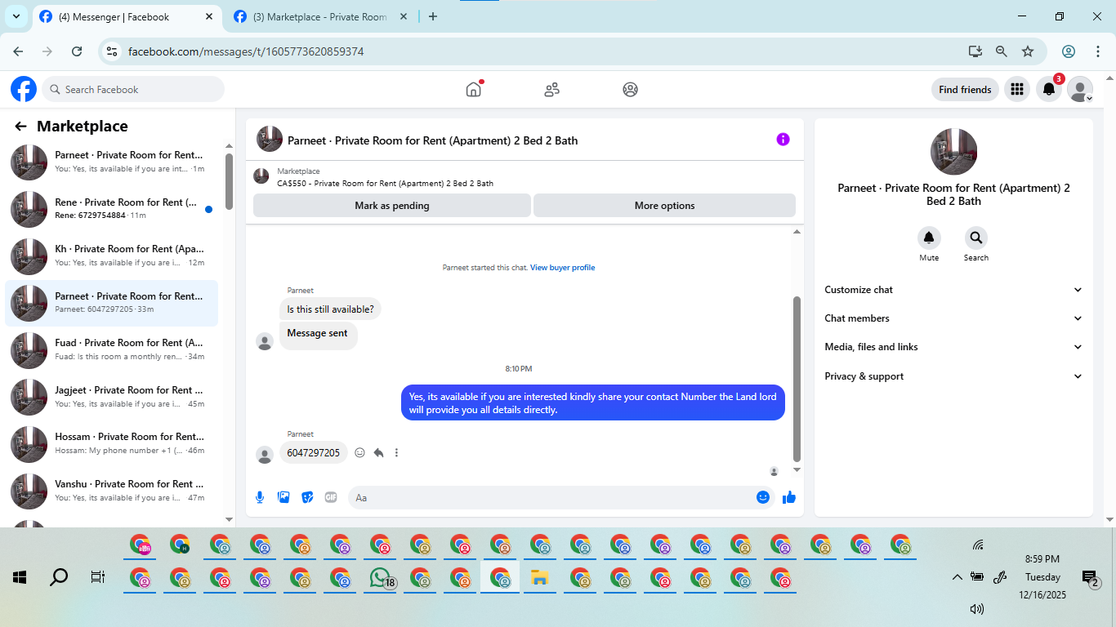Open Parneet listing thumbnail in right panel
The image size is (1116, 627).
pyautogui.click(x=953, y=152)
